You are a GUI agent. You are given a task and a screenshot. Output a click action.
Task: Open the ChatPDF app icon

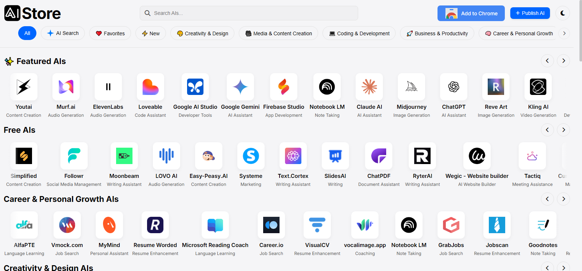tap(379, 156)
